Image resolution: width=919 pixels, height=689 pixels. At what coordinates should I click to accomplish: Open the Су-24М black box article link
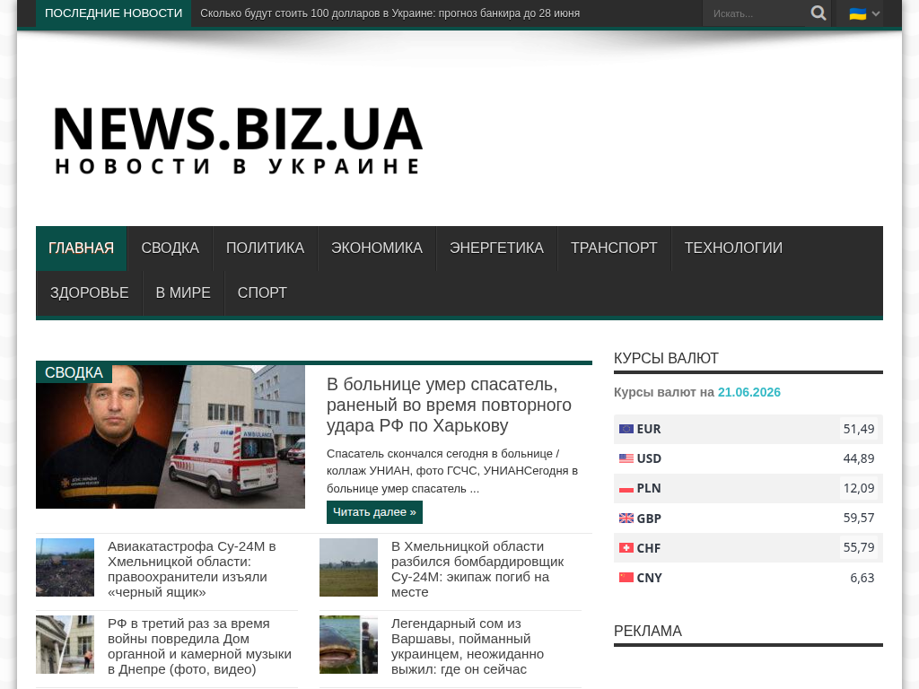point(192,569)
